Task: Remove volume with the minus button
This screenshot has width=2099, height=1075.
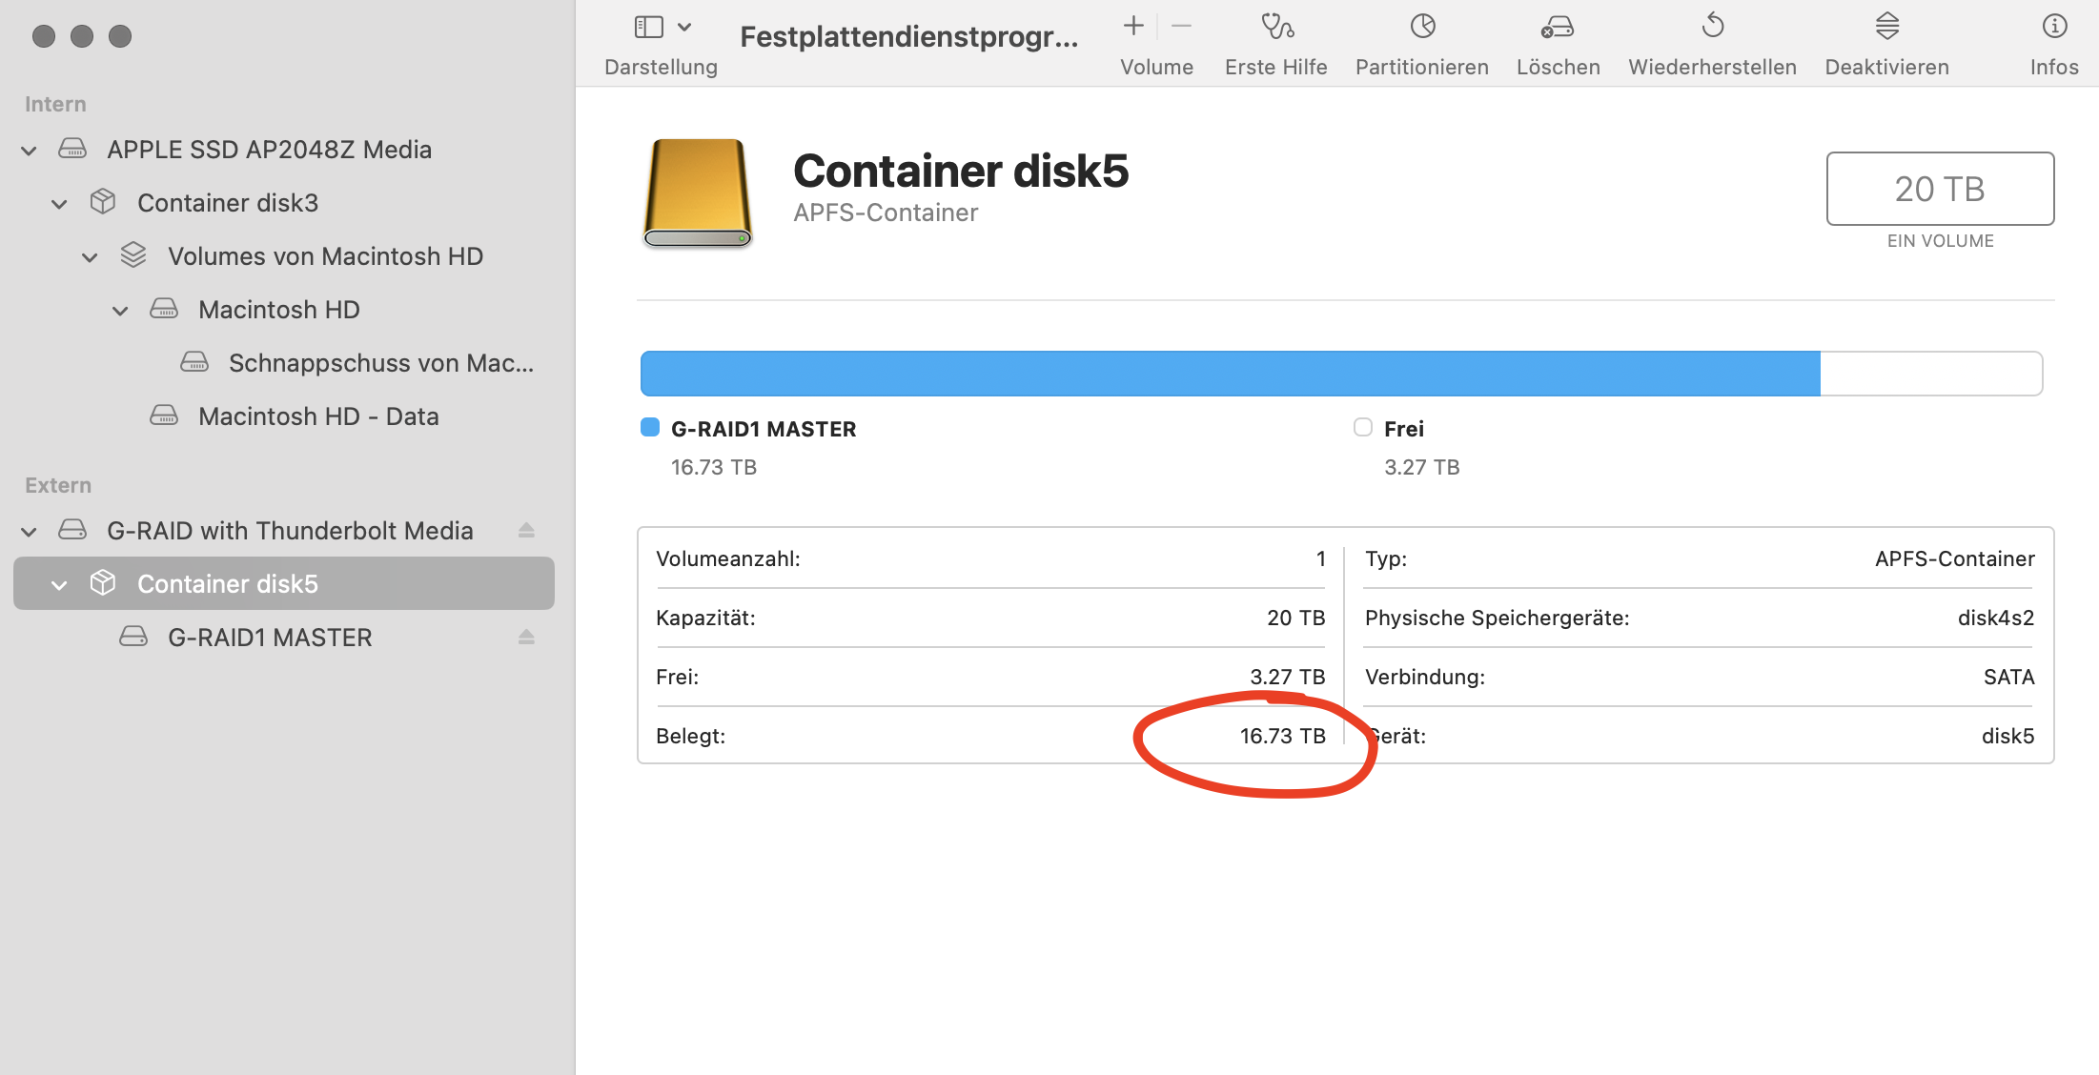Action: tap(1181, 27)
